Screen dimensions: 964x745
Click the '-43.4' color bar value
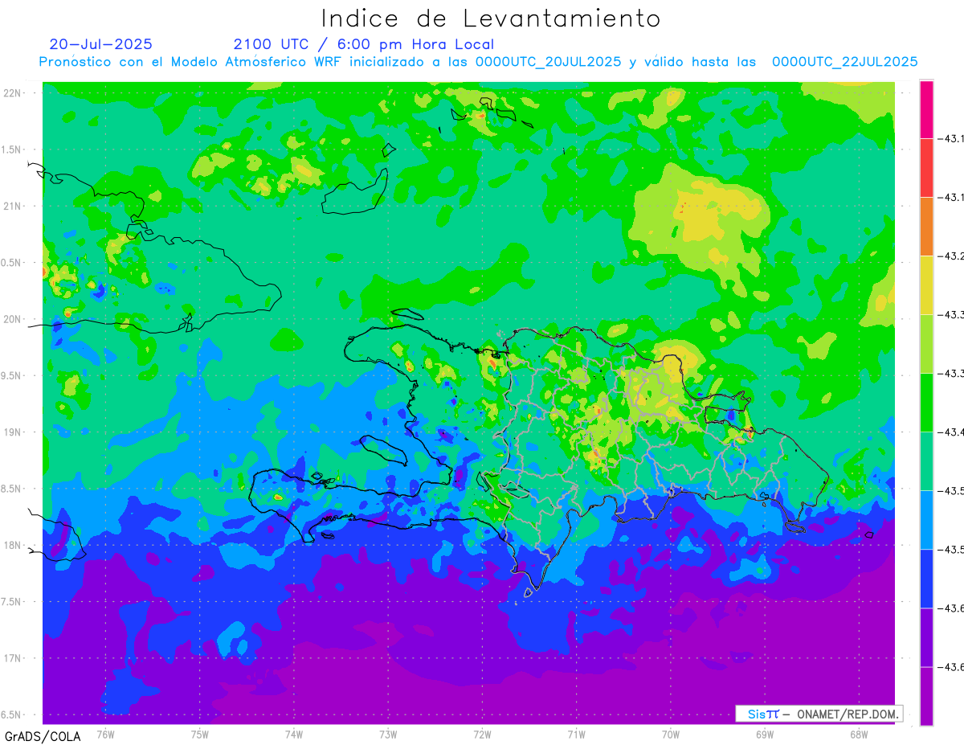point(950,432)
